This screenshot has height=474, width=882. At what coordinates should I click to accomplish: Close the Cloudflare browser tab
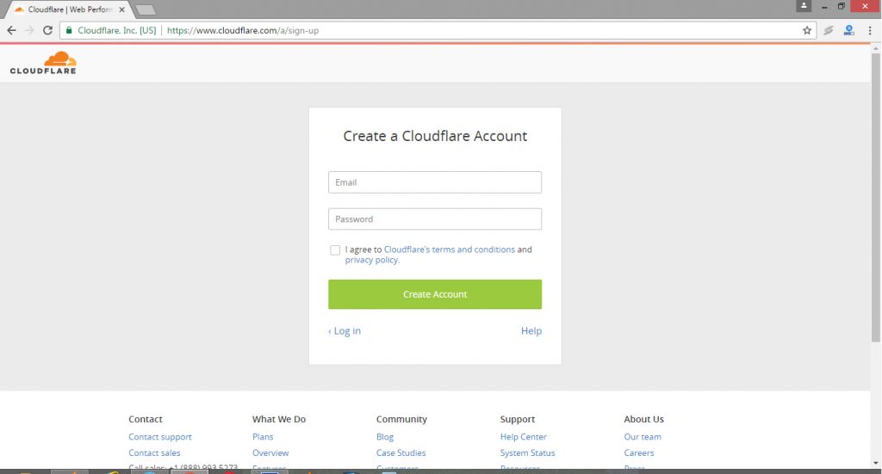click(x=121, y=9)
